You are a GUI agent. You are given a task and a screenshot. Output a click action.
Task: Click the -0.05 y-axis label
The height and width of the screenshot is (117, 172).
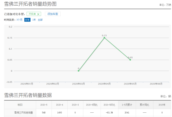click(9, 82)
